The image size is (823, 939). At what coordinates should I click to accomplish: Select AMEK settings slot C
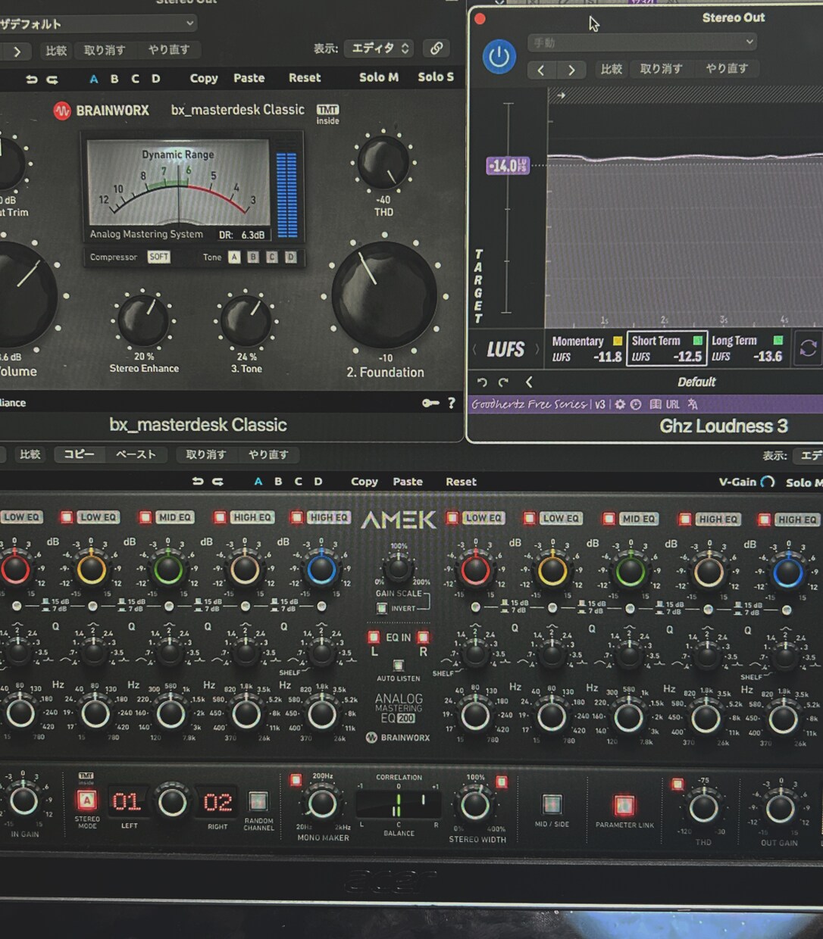[298, 482]
